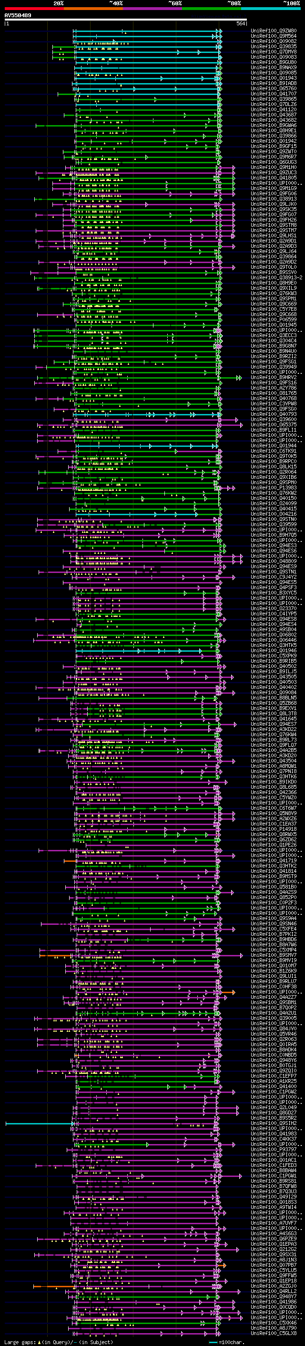Screen dimensions: 305x1346
Task: Choose the UniRef100_Q9ZWT0 label
Action: (x=274, y=151)
